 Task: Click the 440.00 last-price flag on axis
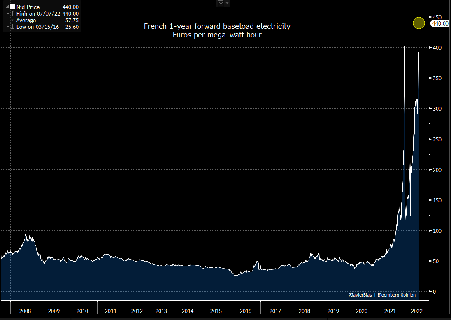pos(439,23)
